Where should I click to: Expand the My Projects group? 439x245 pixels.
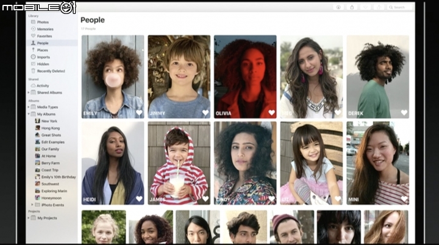pyautogui.click(x=29, y=218)
